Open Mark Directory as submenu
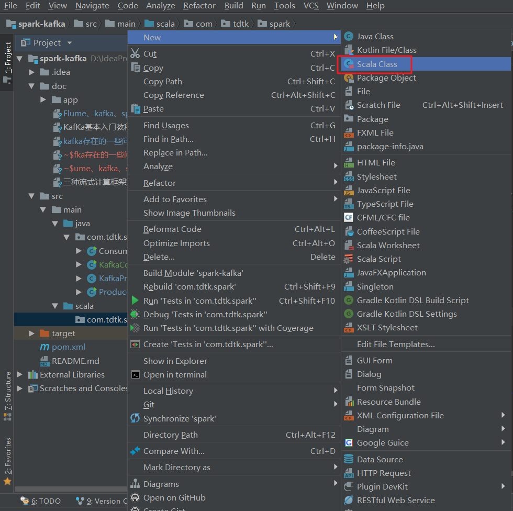The width and height of the screenshot is (513, 511). coord(235,467)
